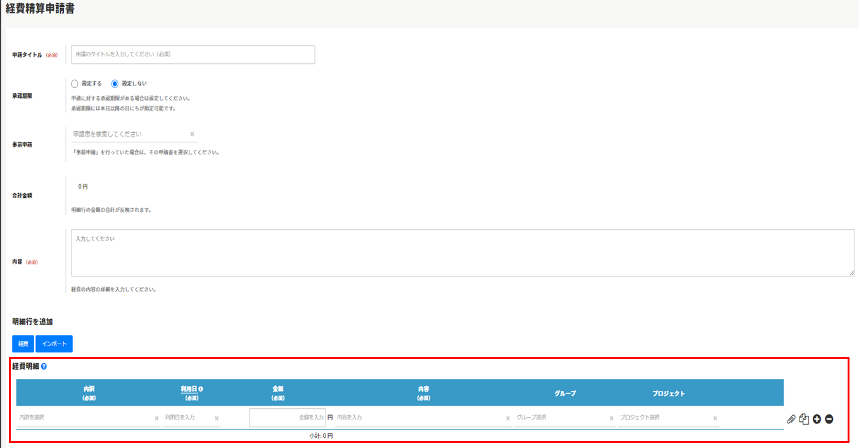
Task: Click the blue 経費 button
Action: click(x=23, y=344)
